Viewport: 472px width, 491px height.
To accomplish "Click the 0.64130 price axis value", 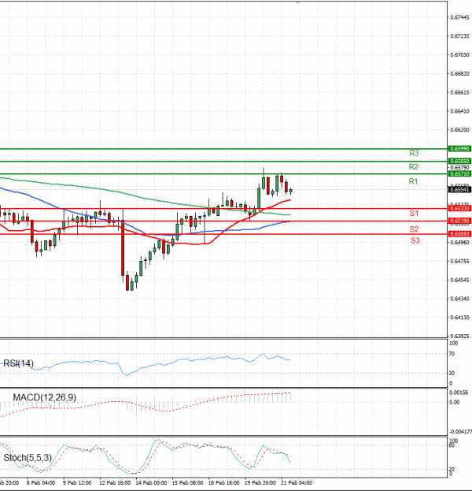I will pos(459,318).
